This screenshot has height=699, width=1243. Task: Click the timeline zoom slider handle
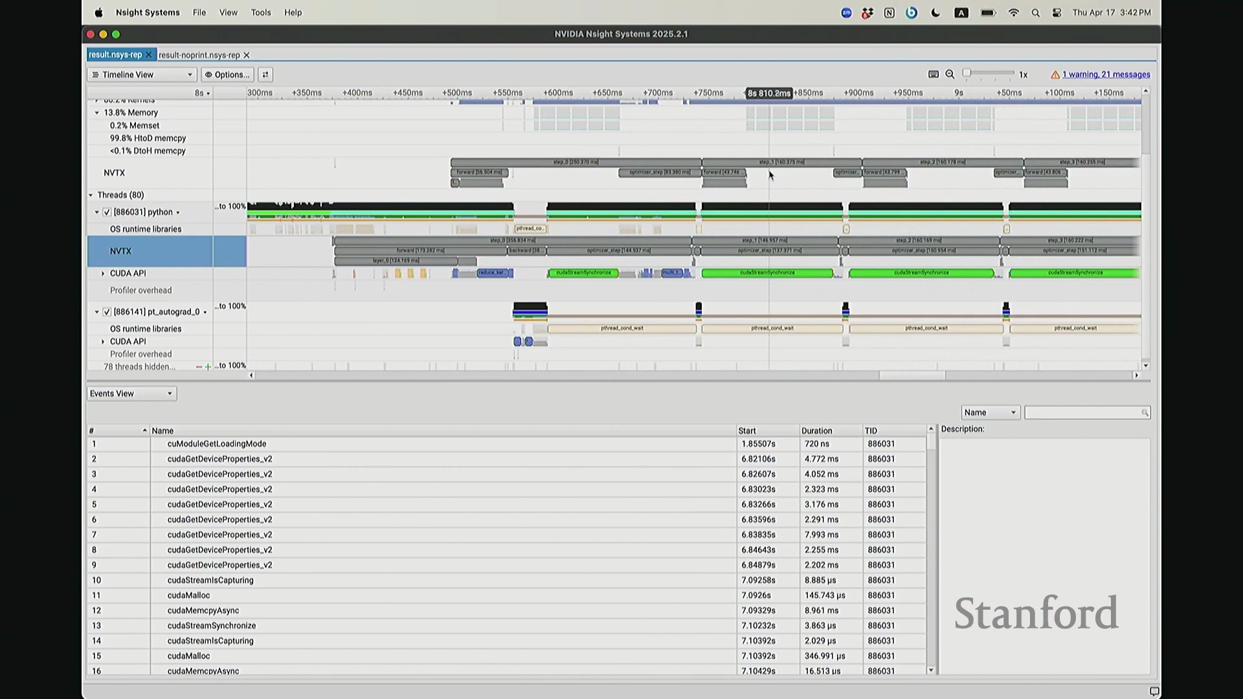point(967,73)
